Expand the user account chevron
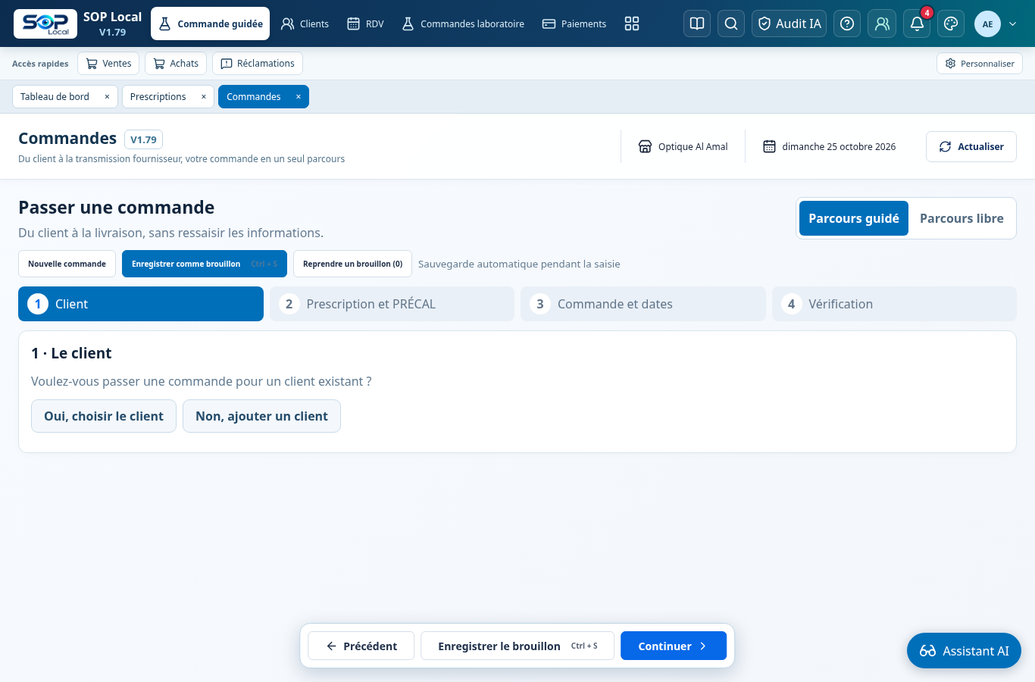 (1012, 24)
